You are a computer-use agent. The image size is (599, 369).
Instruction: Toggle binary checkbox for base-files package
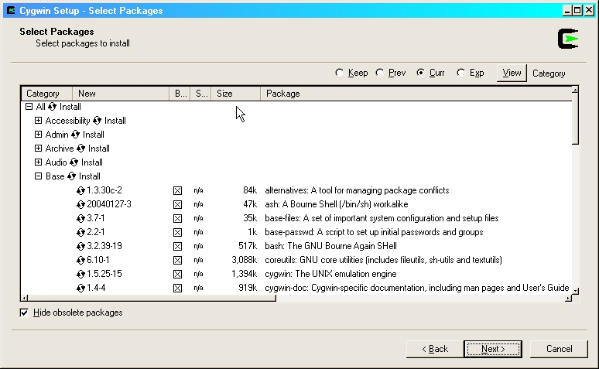178,218
